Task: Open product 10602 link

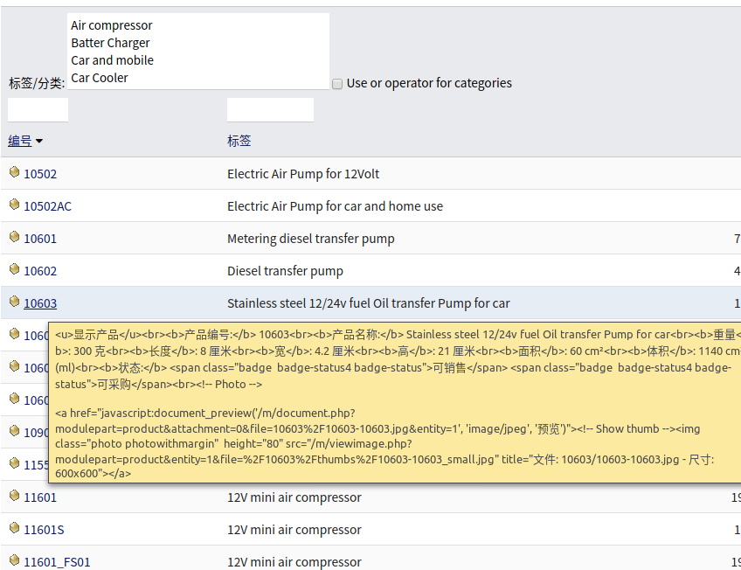Action: point(40,271)
